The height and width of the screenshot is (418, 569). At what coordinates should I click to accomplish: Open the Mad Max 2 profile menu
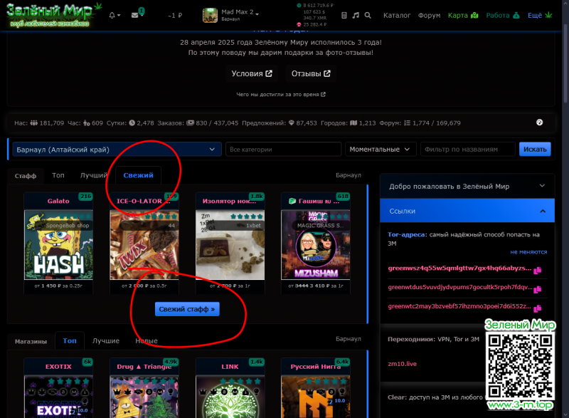231,15
